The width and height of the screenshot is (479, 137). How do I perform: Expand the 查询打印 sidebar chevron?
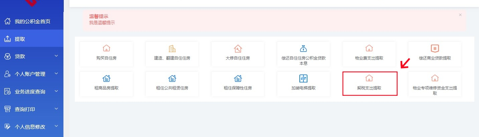click(x=56, y=109)
